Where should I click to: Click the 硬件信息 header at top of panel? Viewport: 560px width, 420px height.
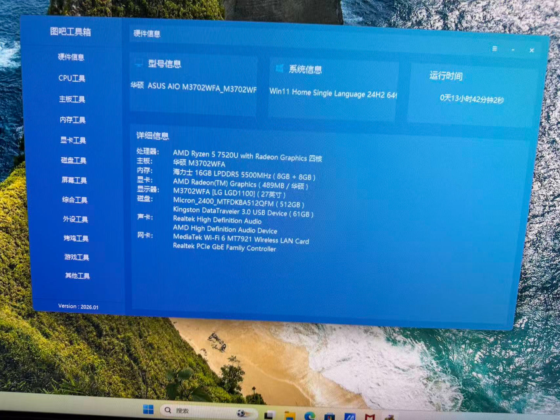pos(147,34)
